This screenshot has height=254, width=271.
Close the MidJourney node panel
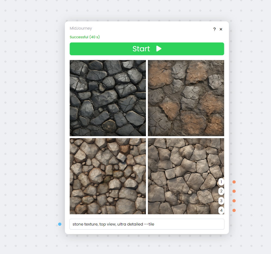(x=221, y=29)
